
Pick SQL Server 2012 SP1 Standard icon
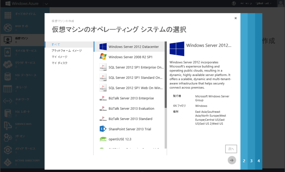click(x=103, y=78)
